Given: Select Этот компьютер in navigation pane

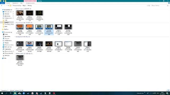Looking at the screenshot, I should pyautogui.click(x=8, y=32).
